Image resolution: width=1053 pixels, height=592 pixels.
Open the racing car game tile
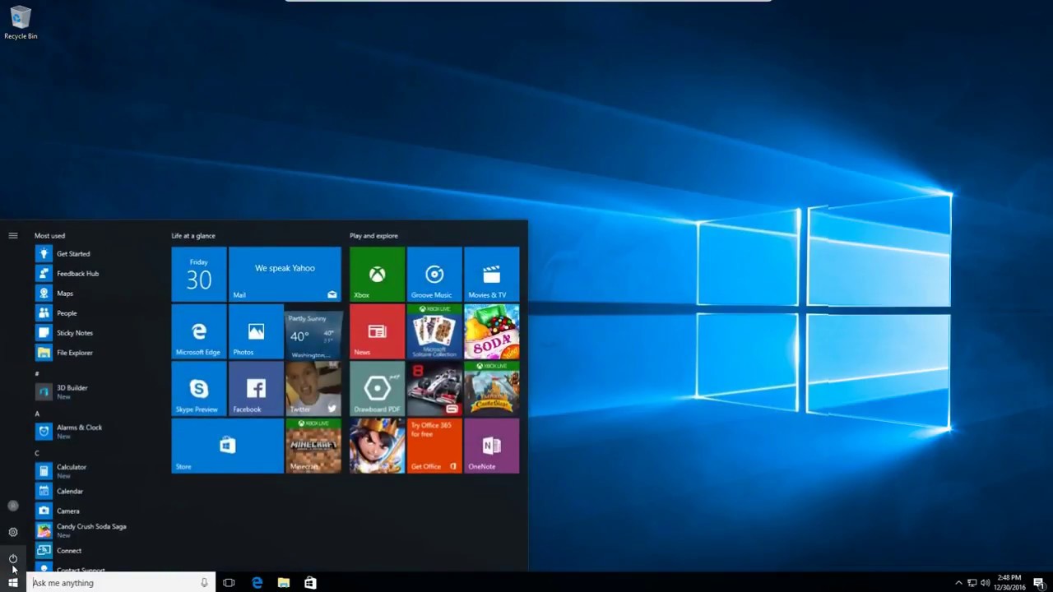coord(434,388)
